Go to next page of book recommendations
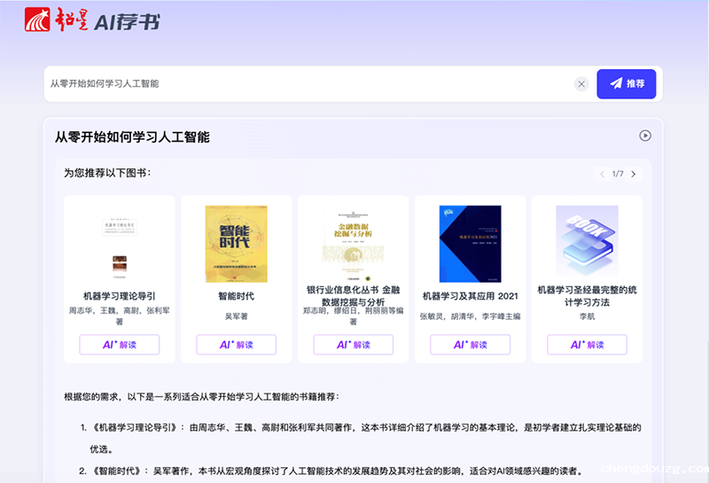 point(634,174)
